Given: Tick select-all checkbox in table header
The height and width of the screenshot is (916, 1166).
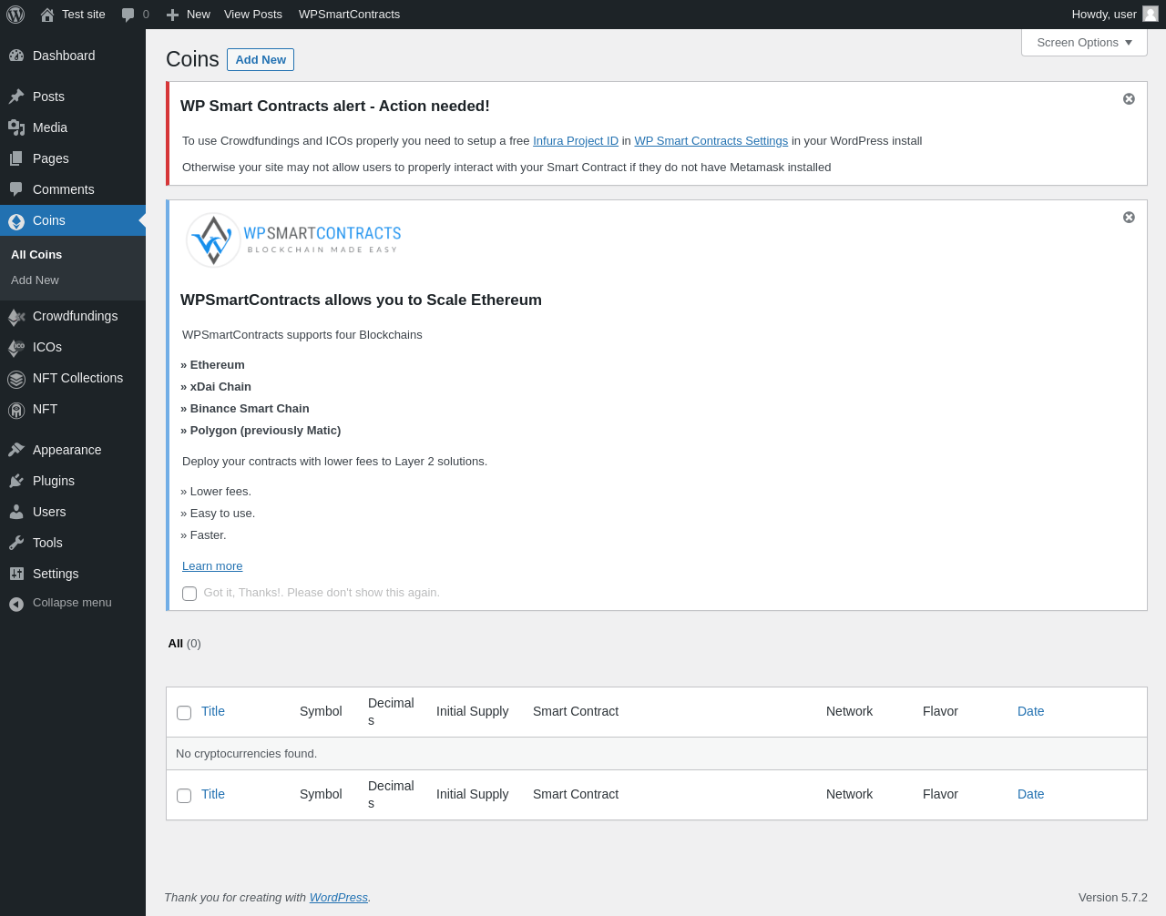Looking at the screenshot, I should [x=184, y=713].
